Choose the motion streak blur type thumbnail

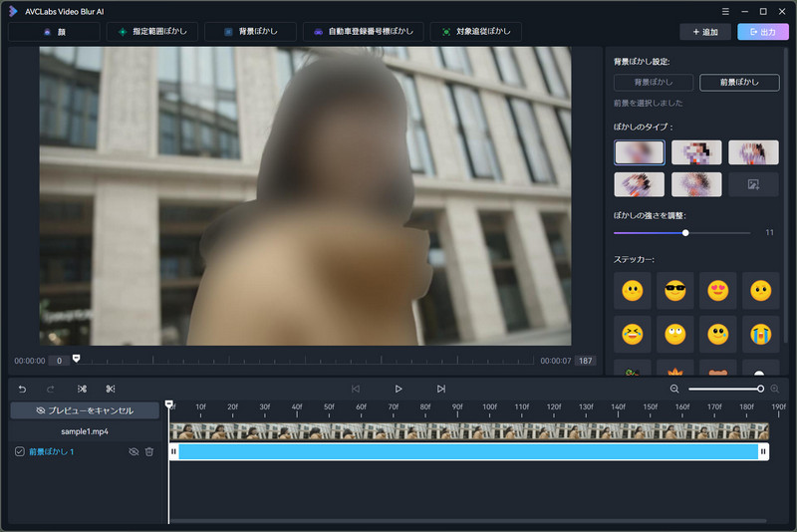(x=640, y=184)
